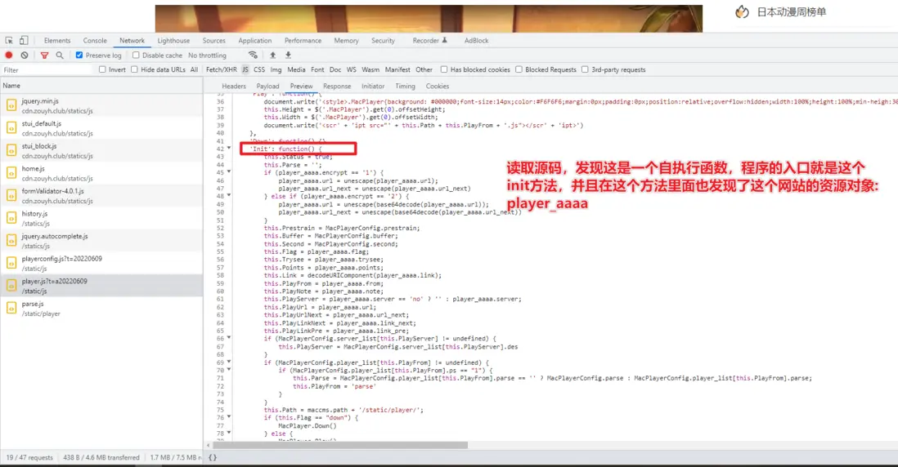Screen dimensions: 898x467
Task: Collapse code fold arrow at line 69
Action: point(229,362)
